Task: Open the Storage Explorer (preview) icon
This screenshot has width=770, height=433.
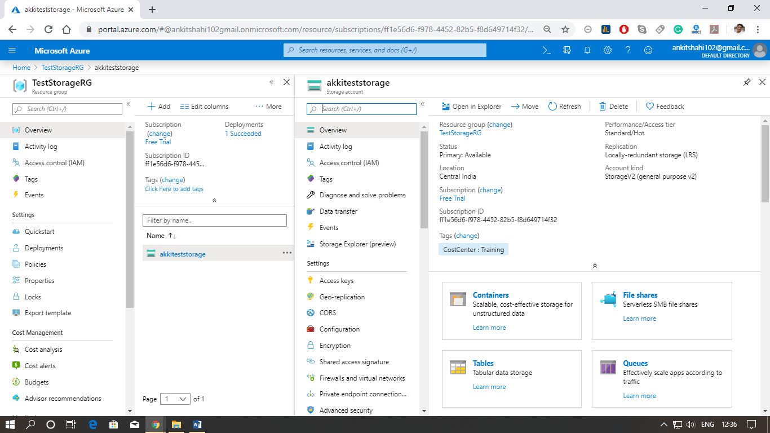Action: point(309,244)
